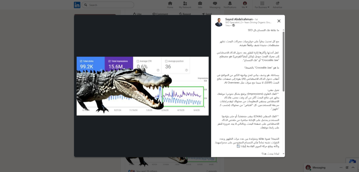Screen dimensions: 359x172
Task: Close the post image viewer
Action: click(x=279, y=21)
